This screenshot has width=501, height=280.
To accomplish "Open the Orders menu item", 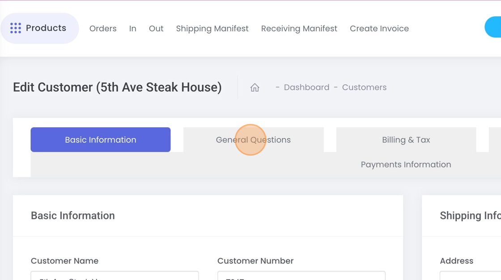I will pyautogui.click(x=103, y=29).
